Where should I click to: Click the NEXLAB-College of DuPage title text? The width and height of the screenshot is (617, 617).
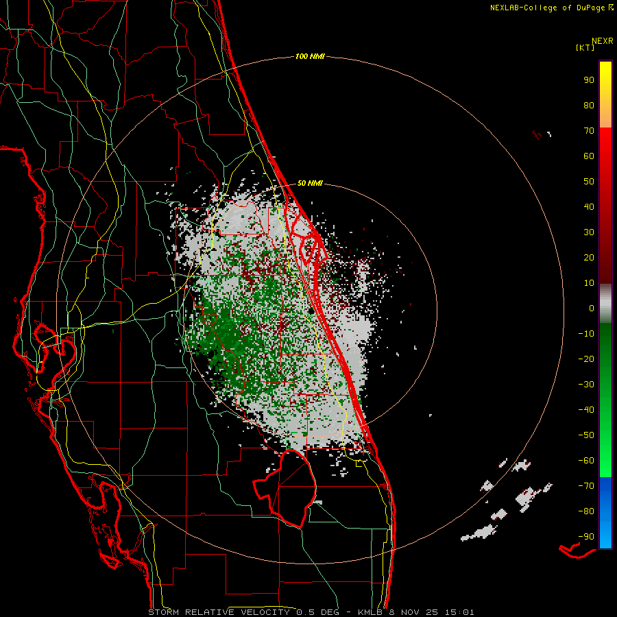coord(547,8)
